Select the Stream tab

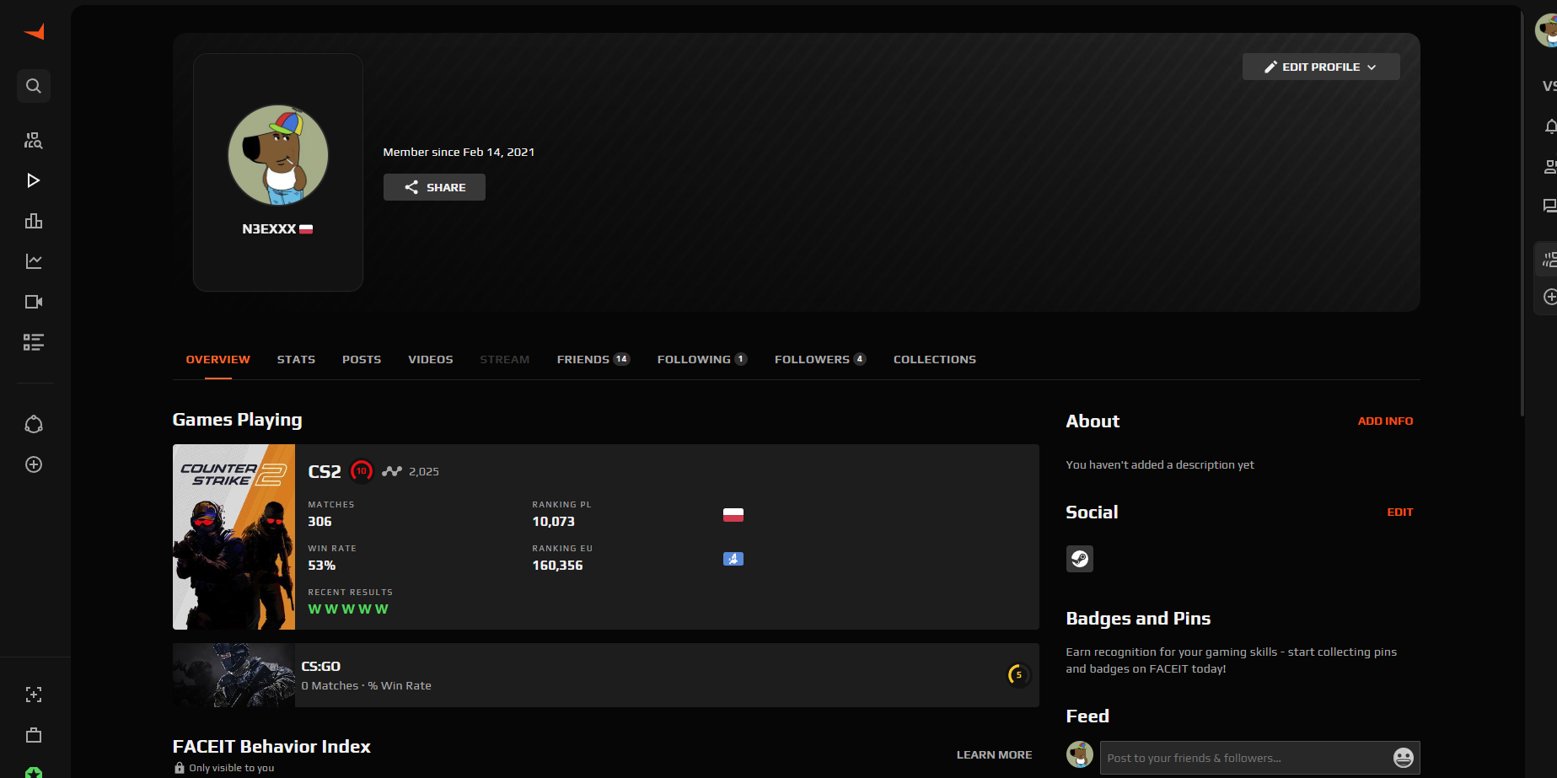point(505,359)
